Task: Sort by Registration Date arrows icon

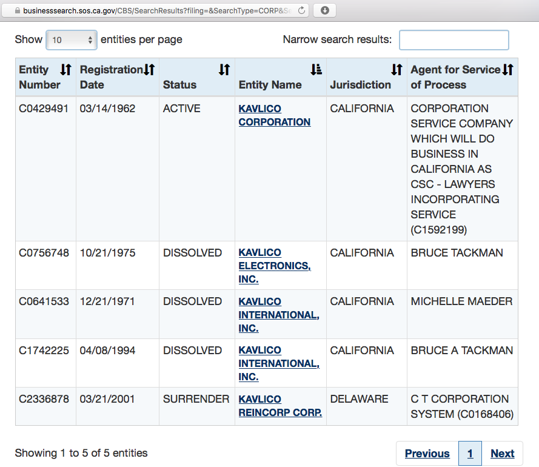Action: [149, 70]
